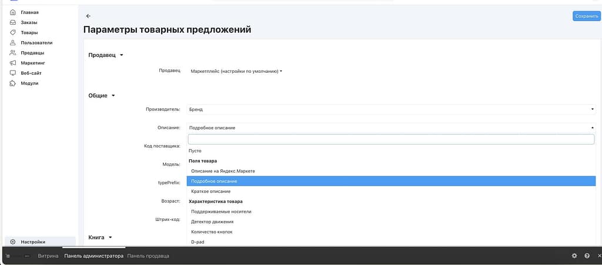The height and width of the screenshot is (265, 602).
Task: Switch to Панель продавца tab
Action: click(x=148, y=256)
